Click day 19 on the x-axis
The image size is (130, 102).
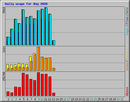pos(76,99)
